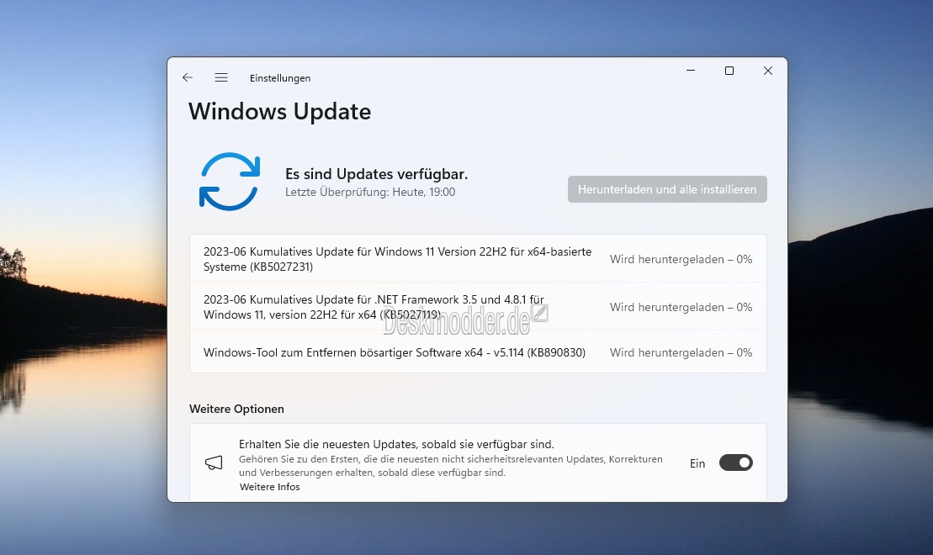Click Es sind Updates verfügbar heading

tap(376, 174)
